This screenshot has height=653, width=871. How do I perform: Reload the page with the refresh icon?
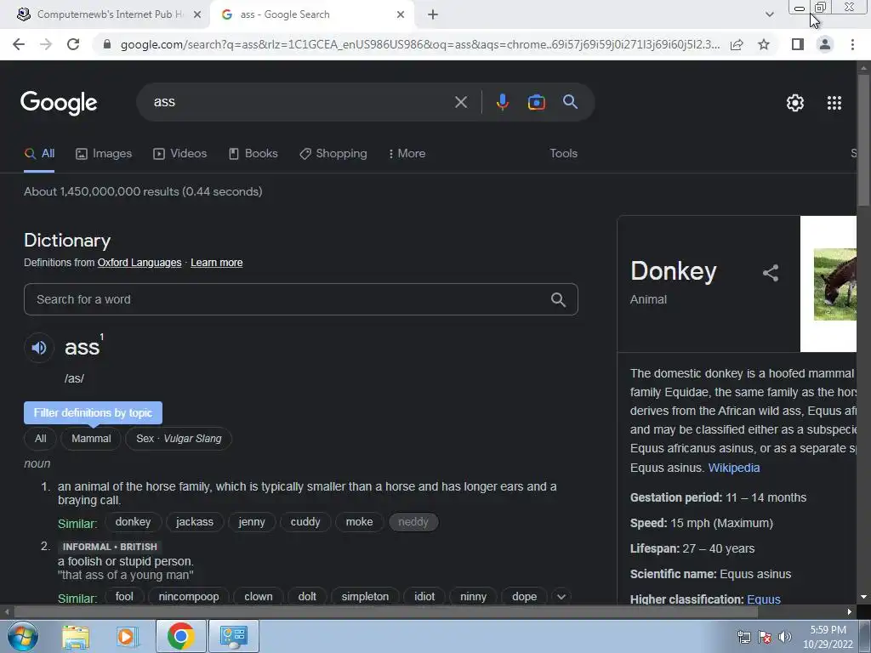(73, 44)
